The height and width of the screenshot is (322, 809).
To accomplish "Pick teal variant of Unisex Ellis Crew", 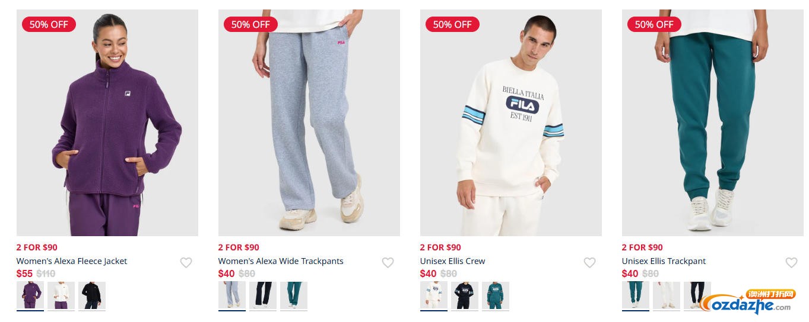I will [496, 295].
